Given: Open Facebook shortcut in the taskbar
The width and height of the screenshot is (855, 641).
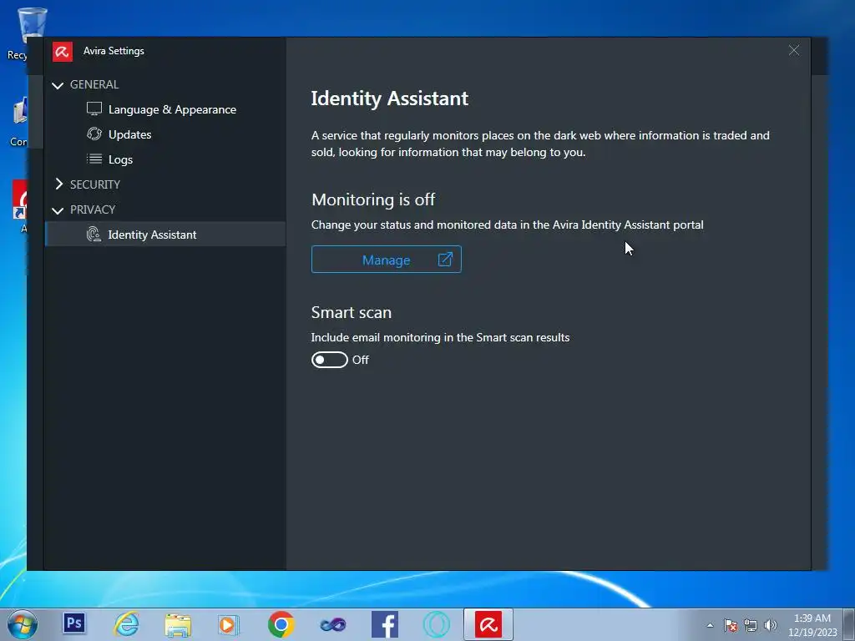Looking at the screenshot, I should pyautogui.click(x=384, y=624).
